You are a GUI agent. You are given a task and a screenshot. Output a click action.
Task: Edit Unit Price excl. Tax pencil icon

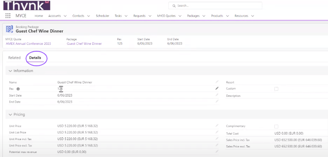[x=217, y=145]
